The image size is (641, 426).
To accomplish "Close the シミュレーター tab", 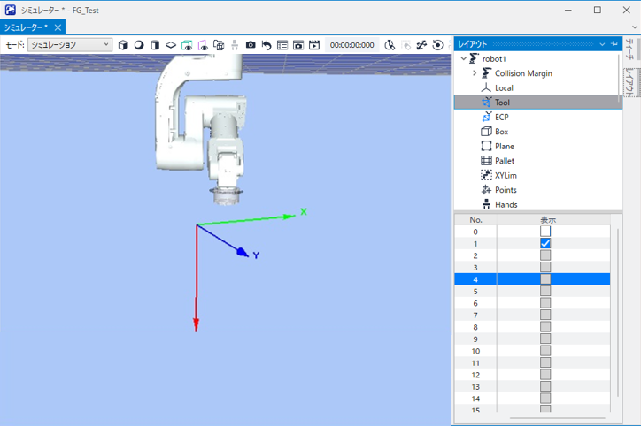I will (x=58, y=27).
